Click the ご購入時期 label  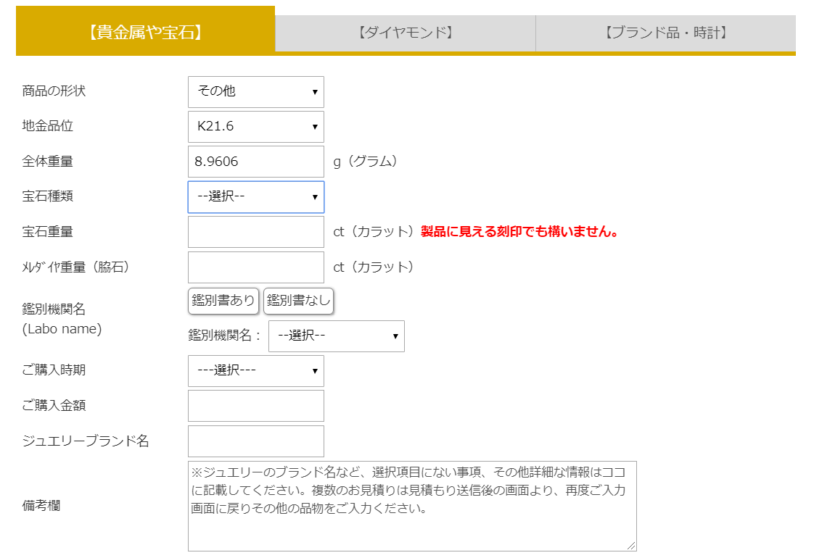click(x=54, y=370)
